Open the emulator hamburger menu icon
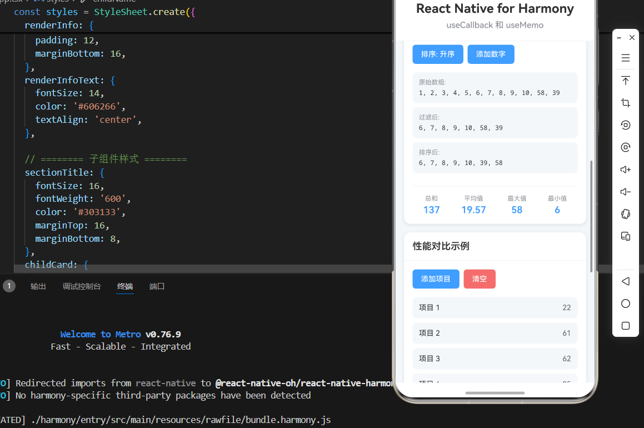Viewport: 644px width, 428px height. pyautogui.click(x=625, y=58)
